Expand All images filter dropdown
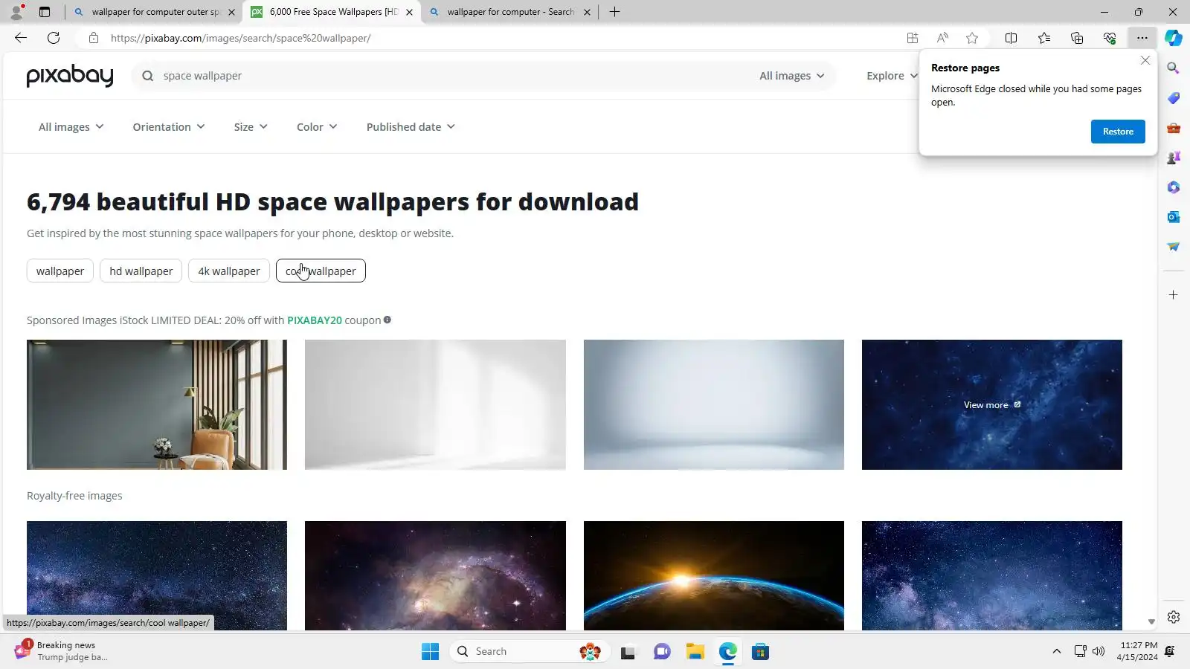The width and height of the screenshot is (1190, 669). [x=71, y=127]
